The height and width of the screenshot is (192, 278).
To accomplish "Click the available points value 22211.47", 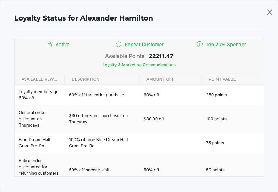I will click(161, 56).
